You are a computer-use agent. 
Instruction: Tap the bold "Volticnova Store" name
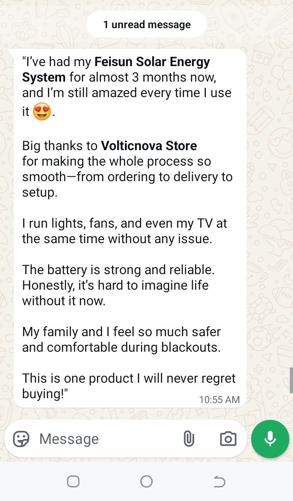tap(149, 146)
